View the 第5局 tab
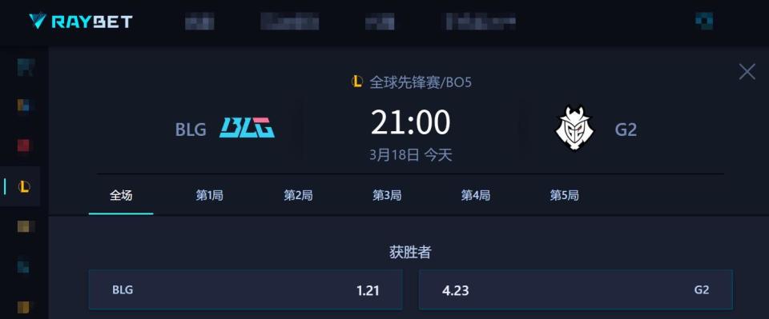This screenshot has height=319, width=769. 564,196
